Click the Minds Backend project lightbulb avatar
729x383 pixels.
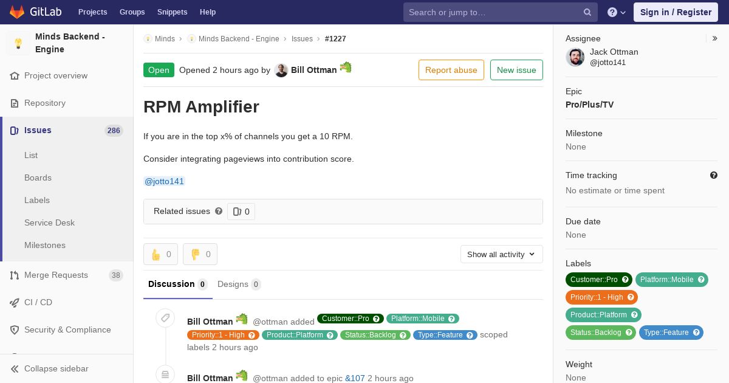18,43
